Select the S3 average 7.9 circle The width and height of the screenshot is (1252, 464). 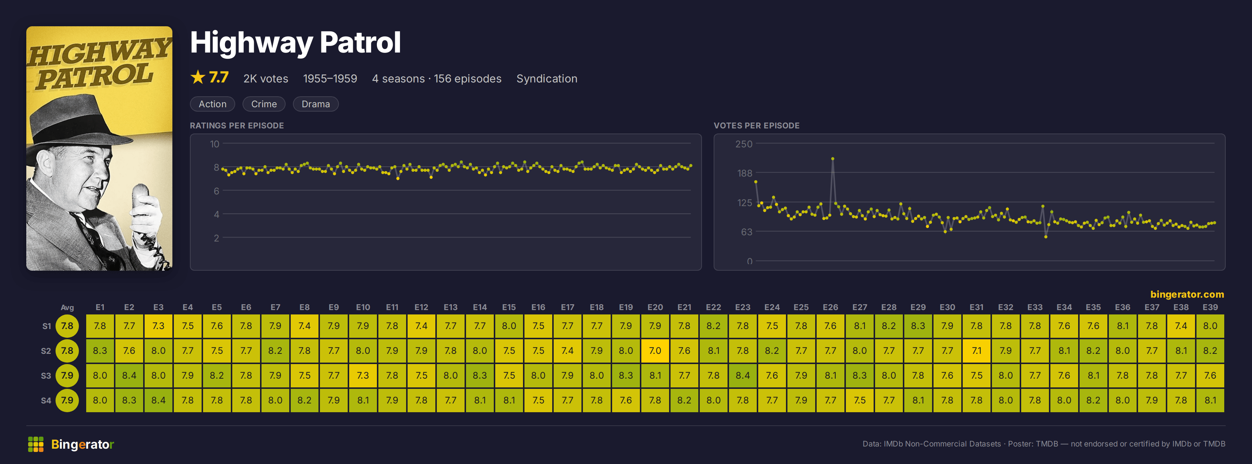pyautogui.click(x=67, y=376)
